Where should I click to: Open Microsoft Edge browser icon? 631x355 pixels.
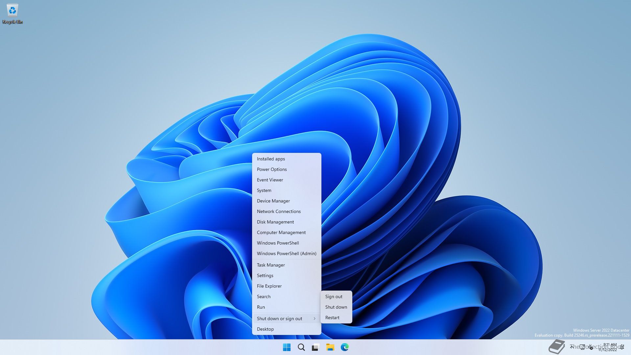tap(345, 347)
